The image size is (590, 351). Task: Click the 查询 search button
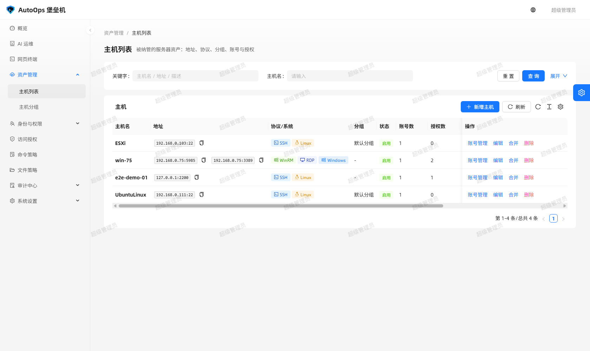pos(533,76)
